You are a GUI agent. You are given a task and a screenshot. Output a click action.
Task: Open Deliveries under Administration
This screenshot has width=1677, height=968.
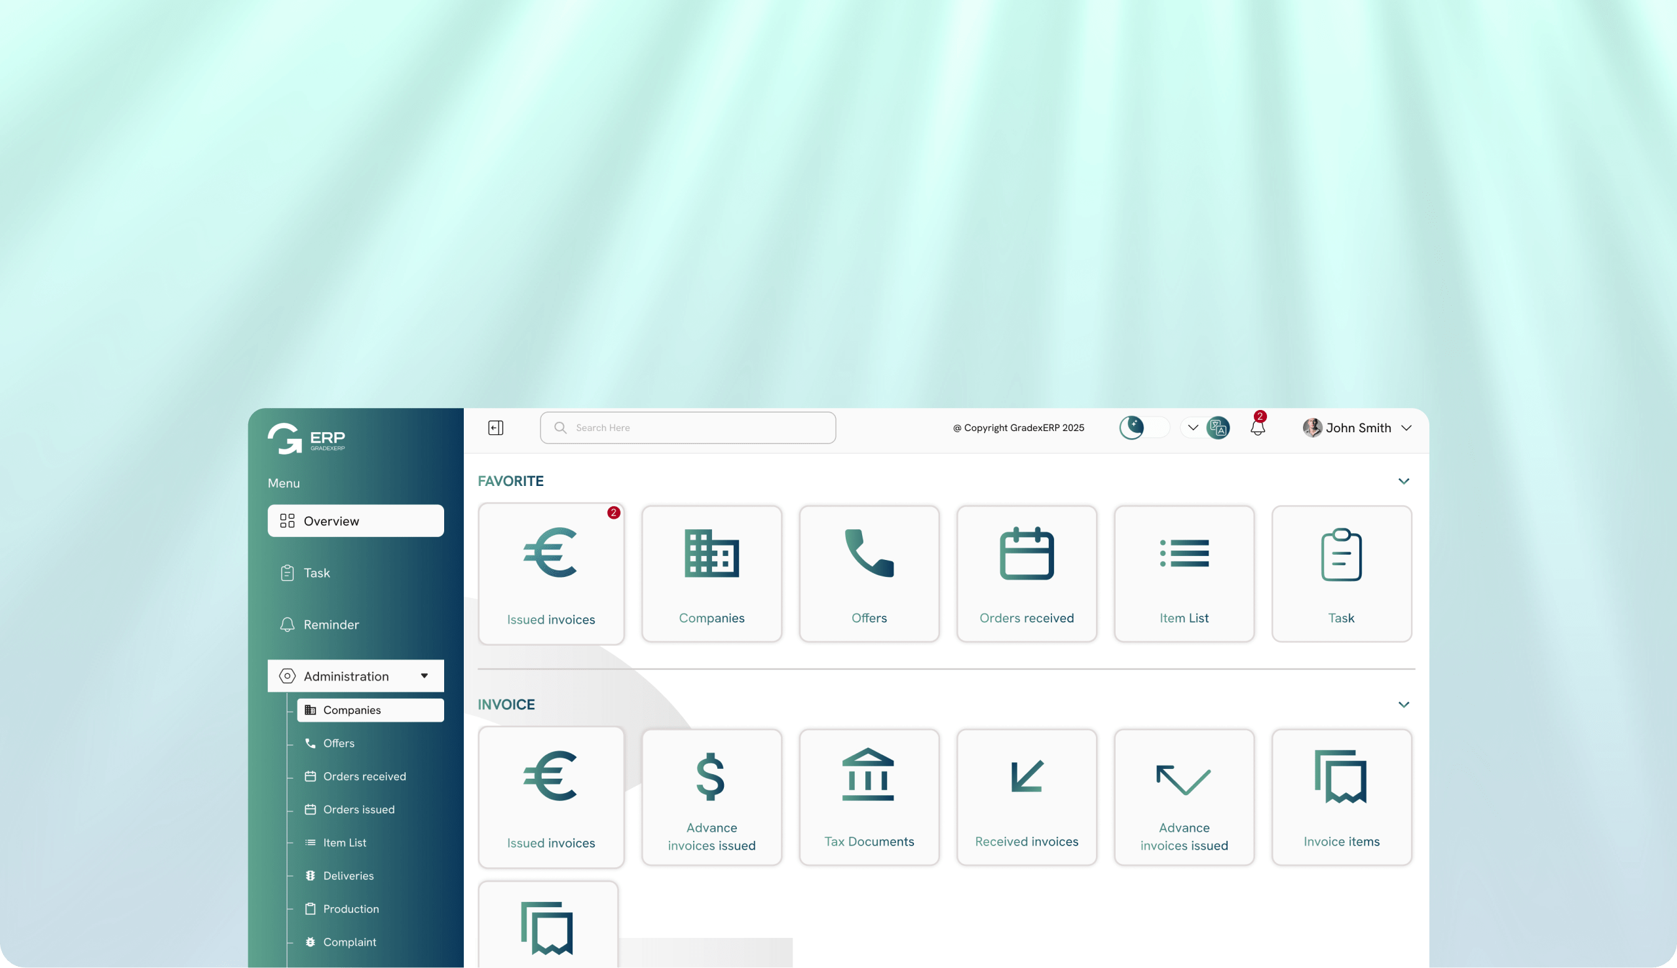pyautogui.click(x=348, y=876)
